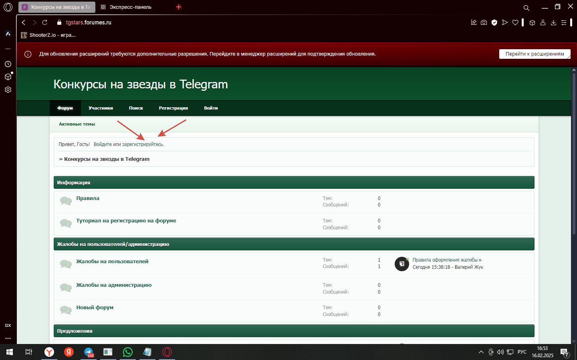Open Telegram from the taskbar
The image size is (577, 360).
(x=89, y=352)
